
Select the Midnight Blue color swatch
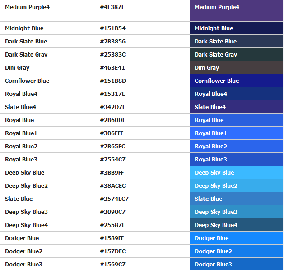[x=236, y=28]
